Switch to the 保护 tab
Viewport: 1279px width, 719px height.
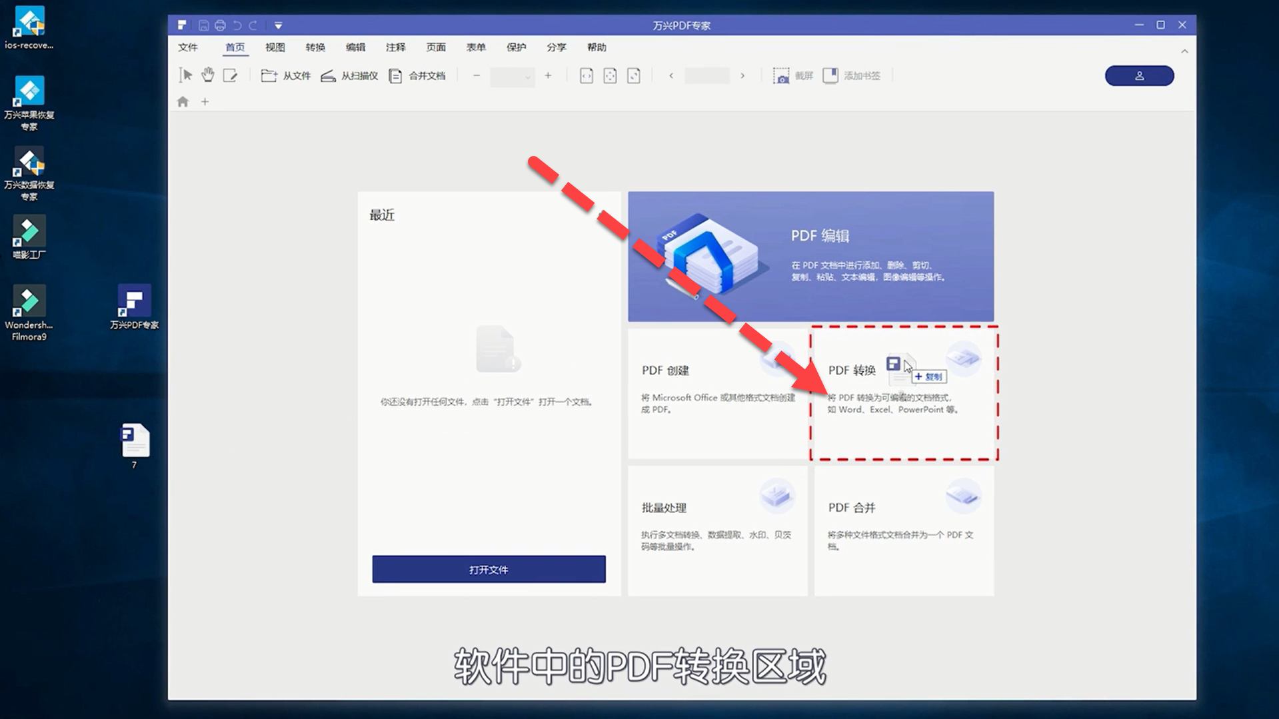tap(516, 47)
